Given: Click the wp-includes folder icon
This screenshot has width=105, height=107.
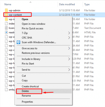Looking at the screenshot, I should tap(6, 19).
